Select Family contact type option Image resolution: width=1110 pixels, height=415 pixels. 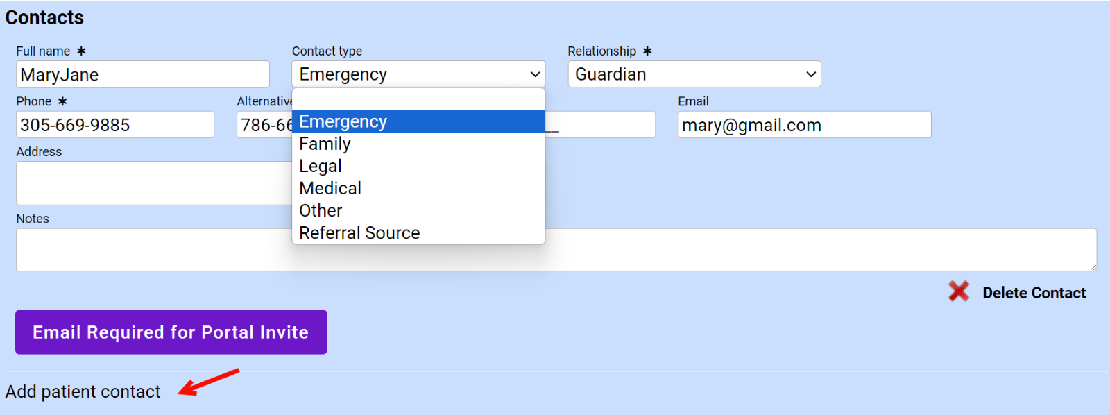pyautogui.click(x=418, y=144)
